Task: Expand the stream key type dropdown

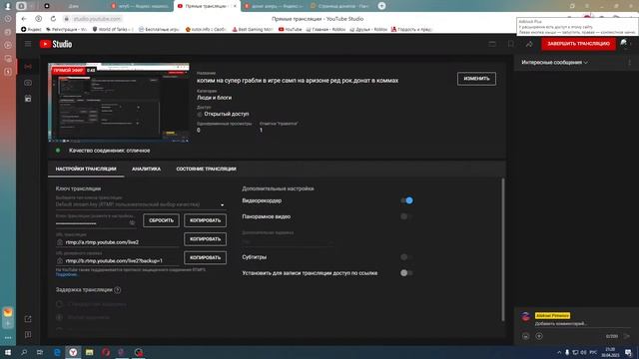Action: point(141,204)
